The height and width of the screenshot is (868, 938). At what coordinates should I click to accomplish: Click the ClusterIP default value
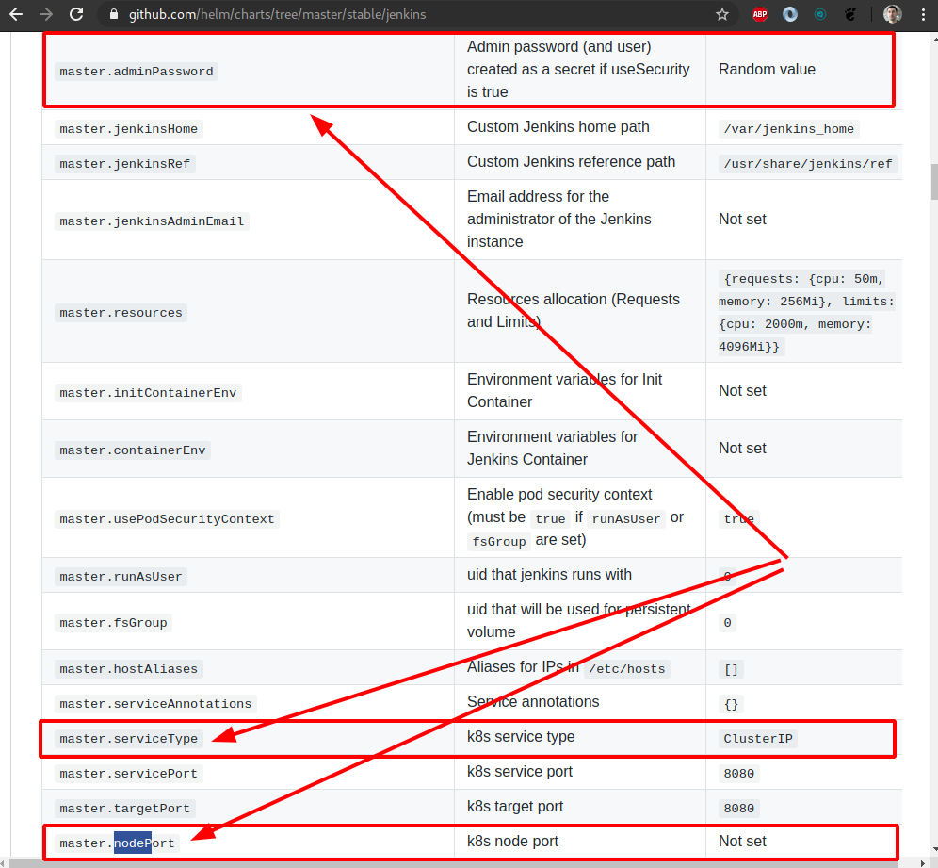point(758,739)
